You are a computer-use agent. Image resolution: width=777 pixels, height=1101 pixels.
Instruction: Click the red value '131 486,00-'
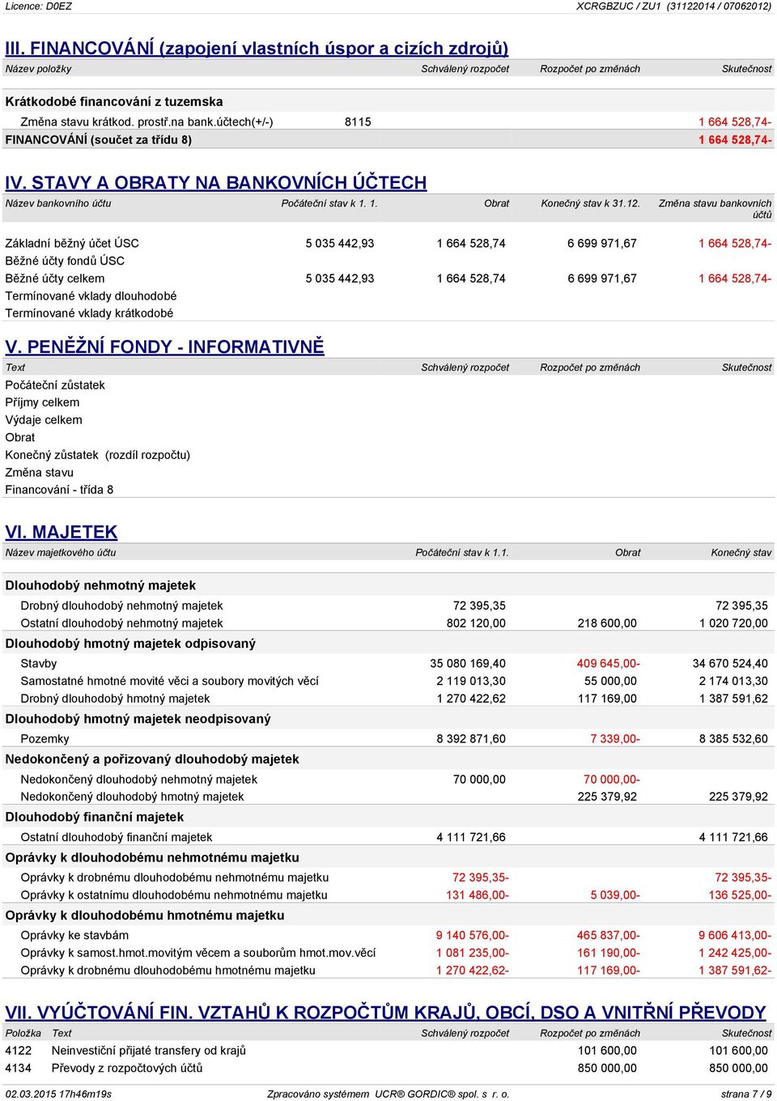click(478, 895)
